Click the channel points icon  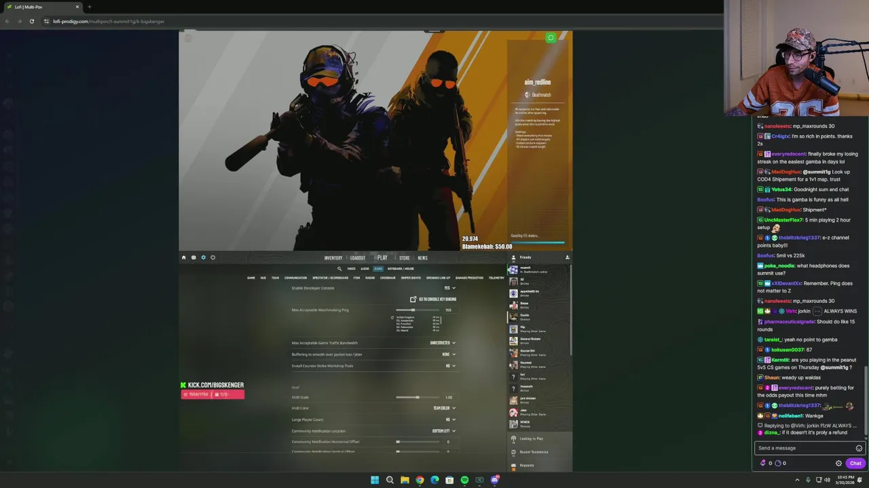[778, 464]
